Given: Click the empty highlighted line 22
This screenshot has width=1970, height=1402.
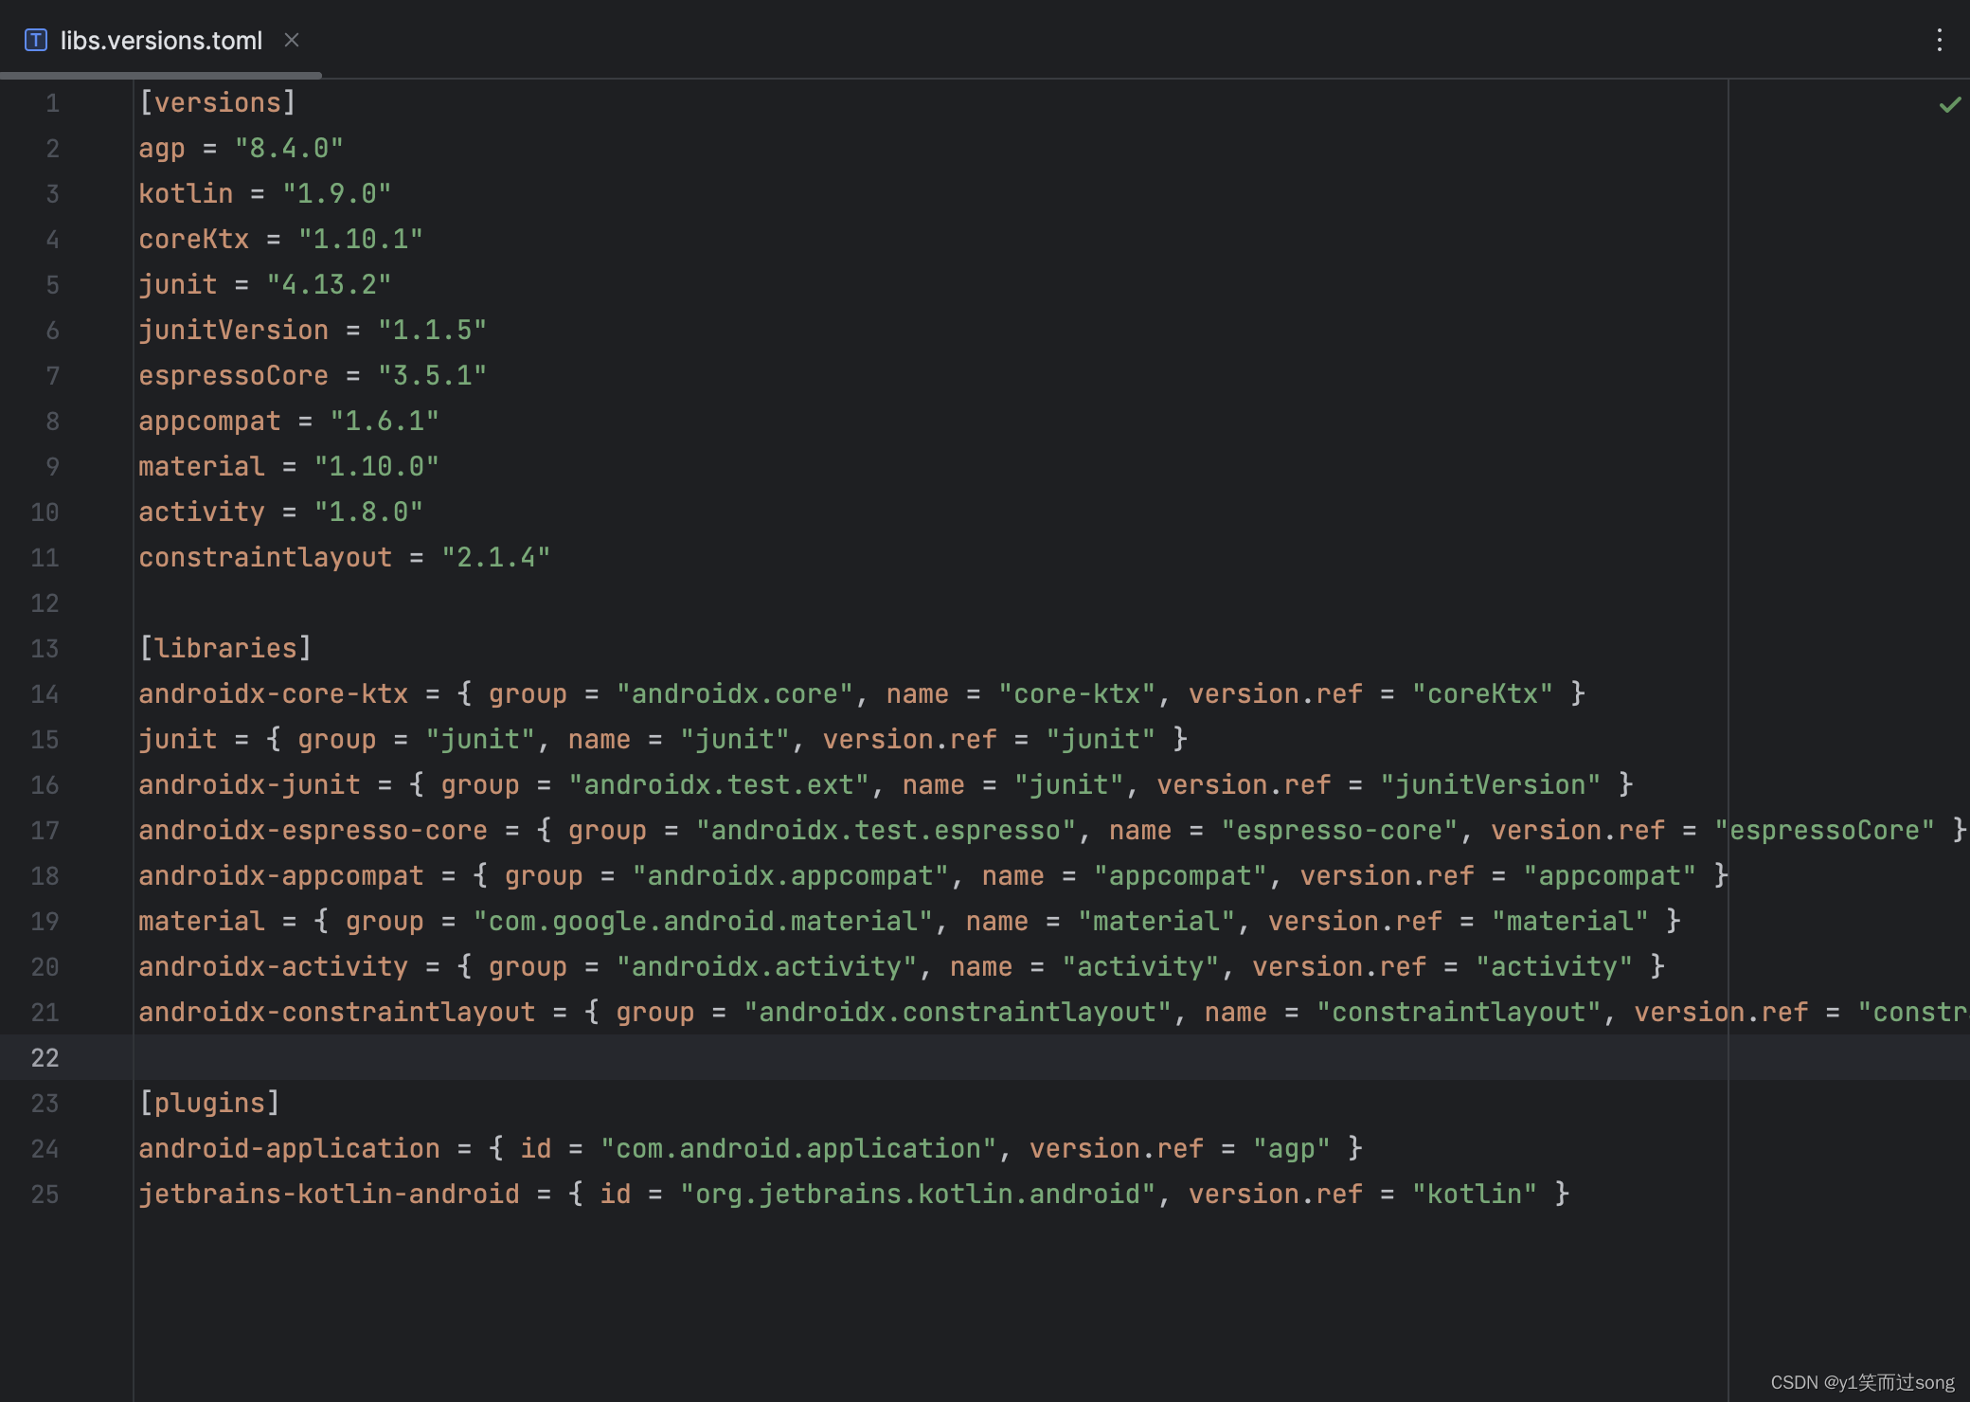Looking at the screenshot, I should pyautogui.click(x=852, y=1057).
